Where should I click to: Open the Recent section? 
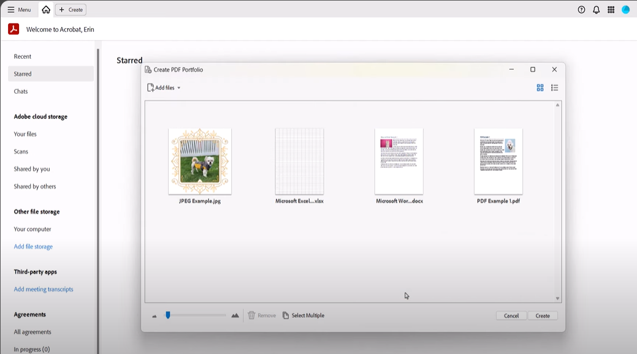(x=23, y=56)
